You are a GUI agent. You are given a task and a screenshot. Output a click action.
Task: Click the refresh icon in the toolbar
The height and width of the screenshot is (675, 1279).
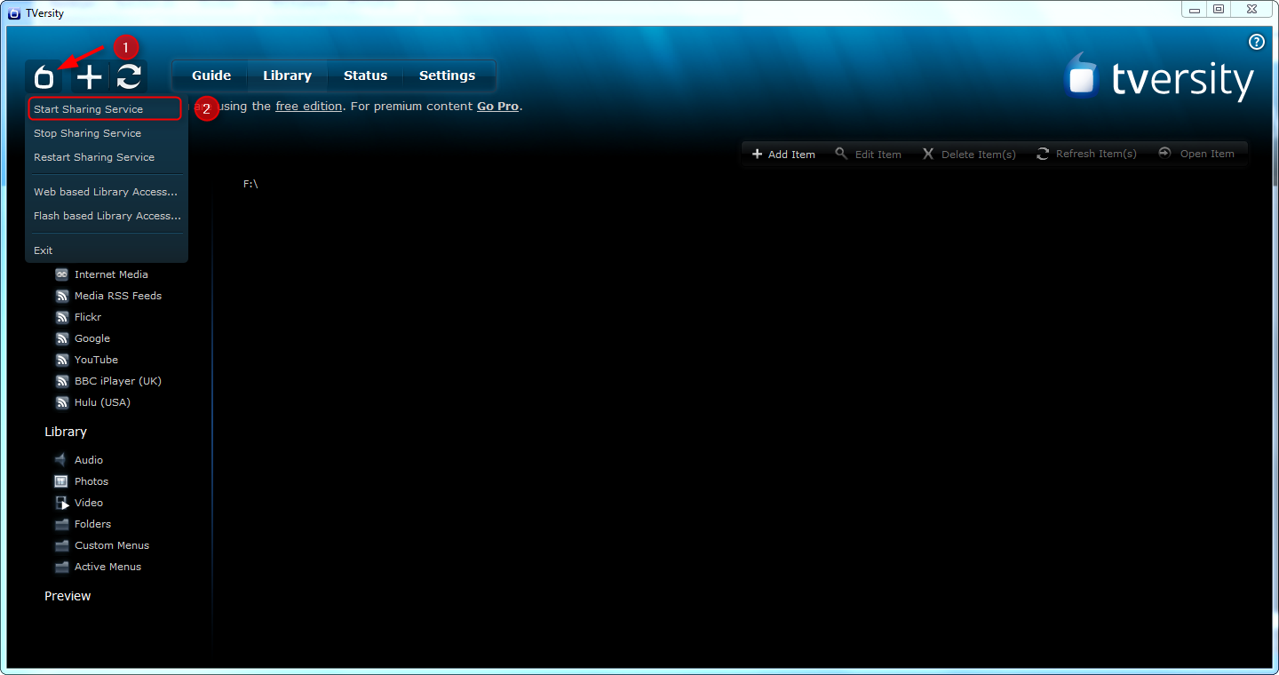click(x=130, y=76)
